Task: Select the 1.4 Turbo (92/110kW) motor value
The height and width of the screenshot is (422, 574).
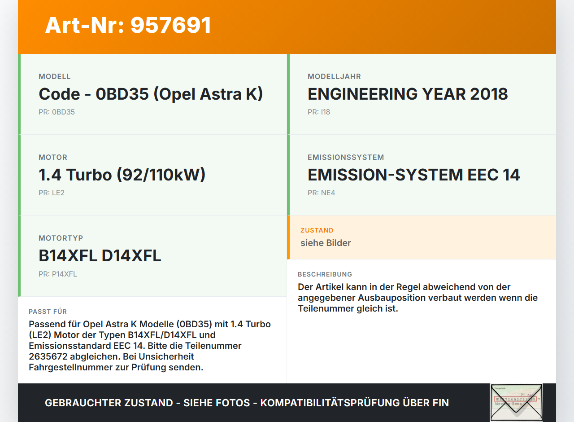Action: click(x=122, y=175)
